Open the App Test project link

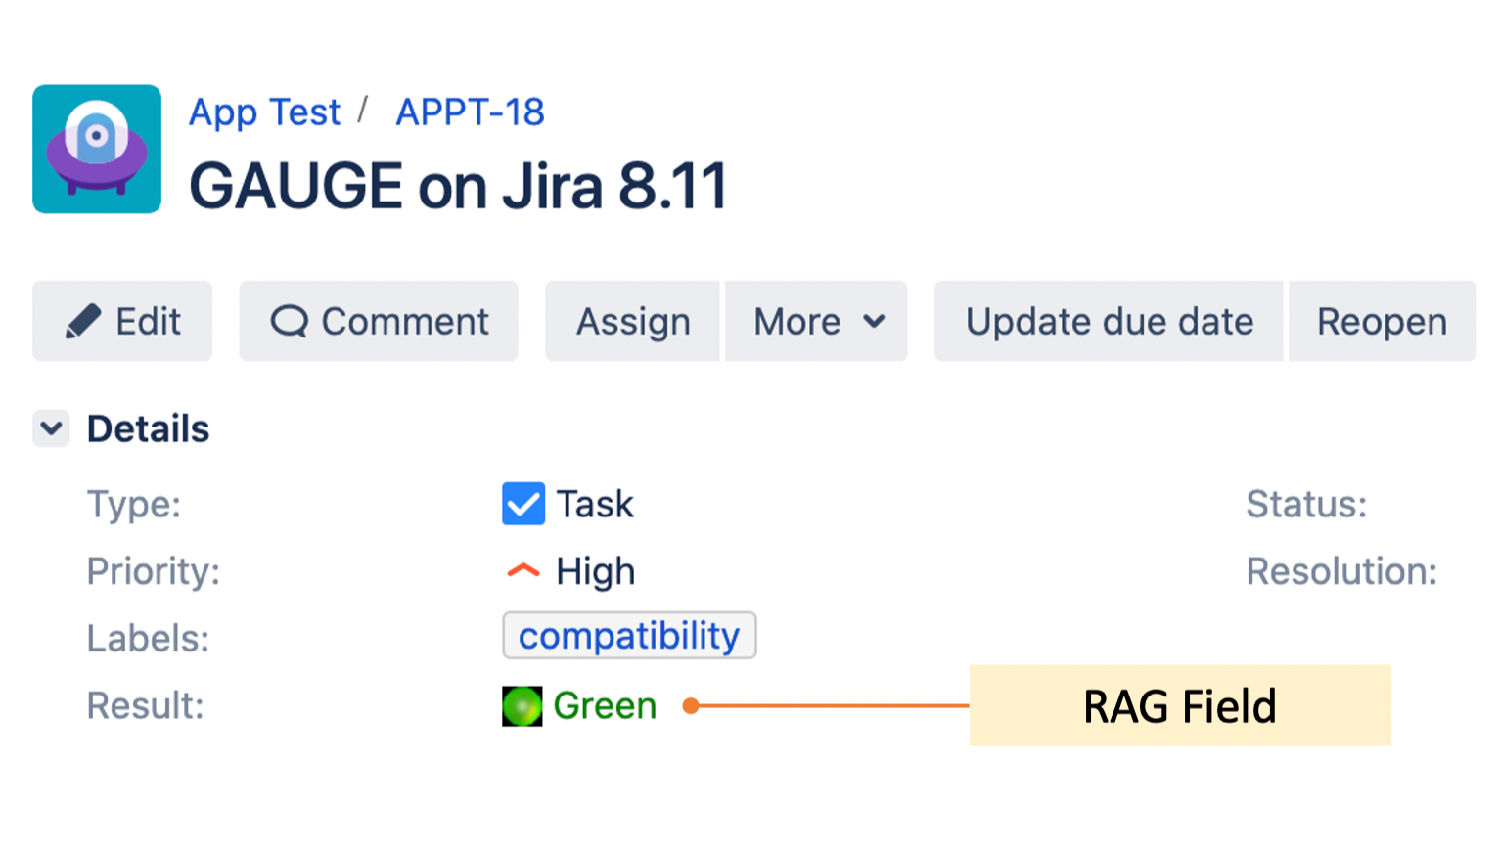point(263,112)
